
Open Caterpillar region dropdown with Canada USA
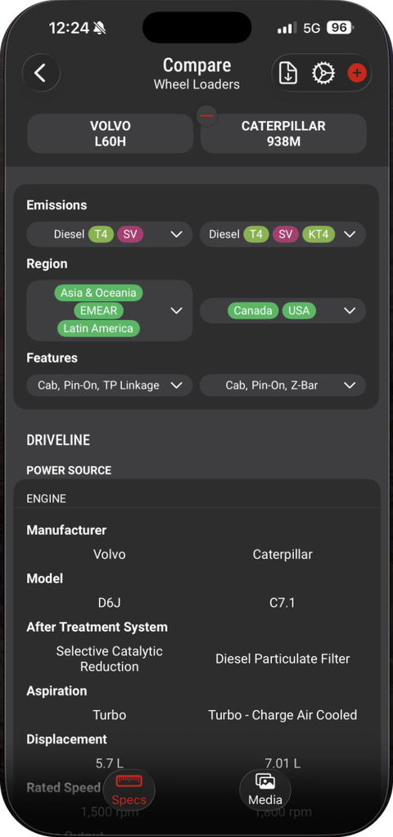click(282, 311)
